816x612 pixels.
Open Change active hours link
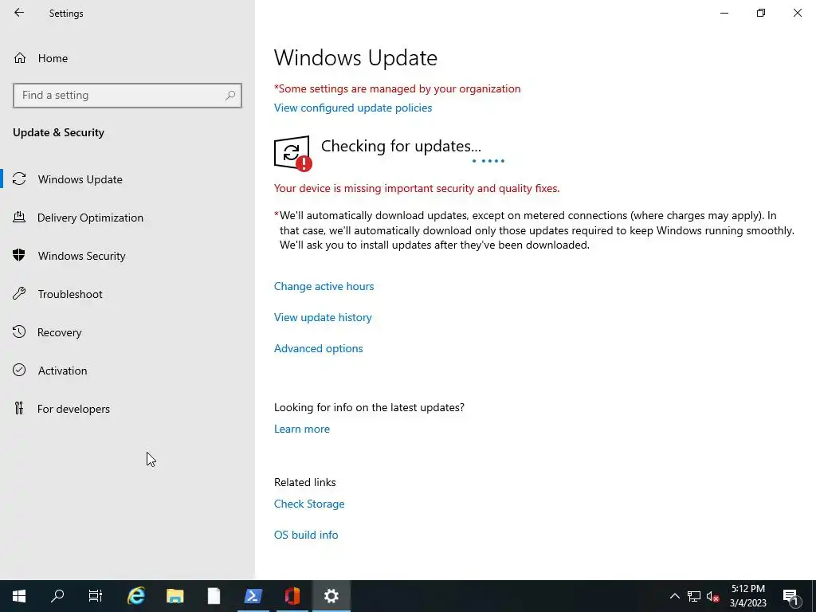(x=324, y=286)
